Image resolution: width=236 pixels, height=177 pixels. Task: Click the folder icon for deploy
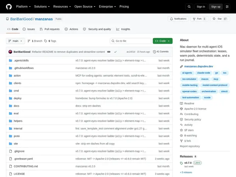click(x=10, y=98)
